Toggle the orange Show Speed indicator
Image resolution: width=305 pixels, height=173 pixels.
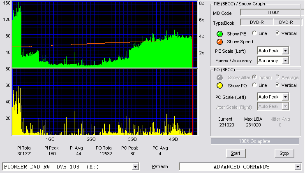click(x=220, y=42)
